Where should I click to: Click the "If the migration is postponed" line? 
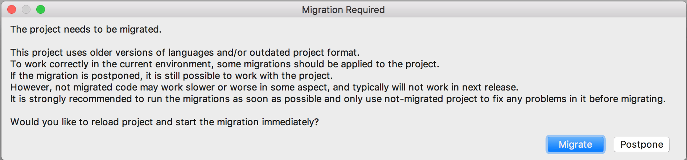(x=171, y=76)
